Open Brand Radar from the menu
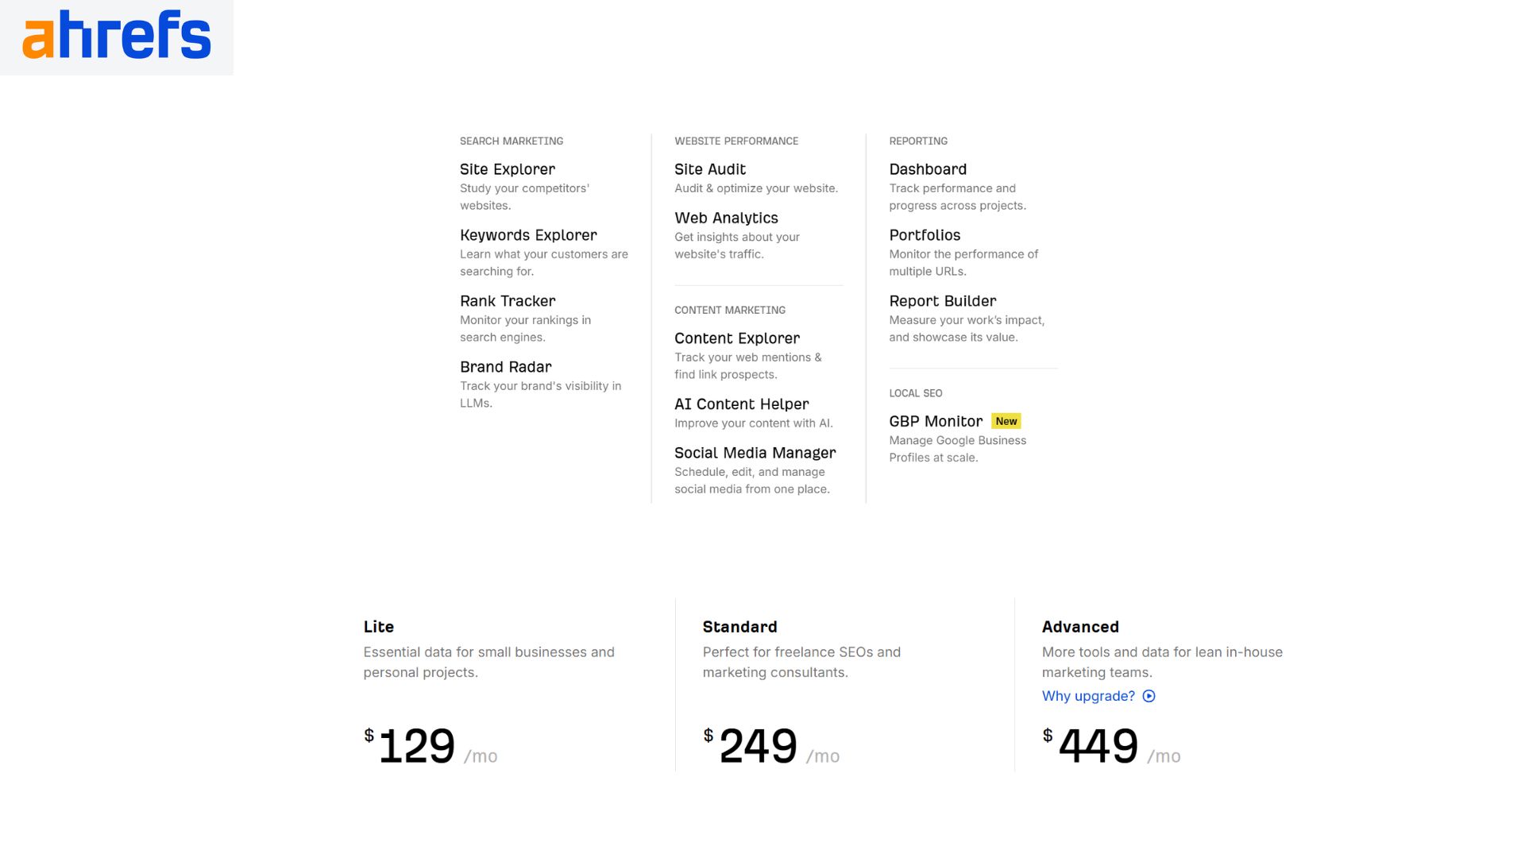 [x=505, y=367]
